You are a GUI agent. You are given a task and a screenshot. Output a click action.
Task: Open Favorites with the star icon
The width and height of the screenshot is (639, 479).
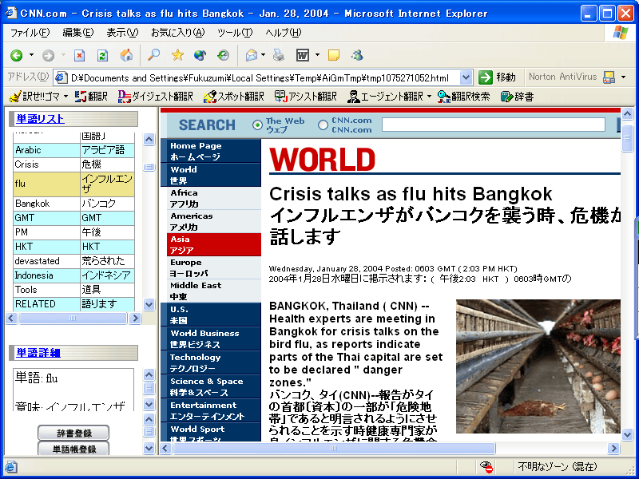[x=177, y=55]
